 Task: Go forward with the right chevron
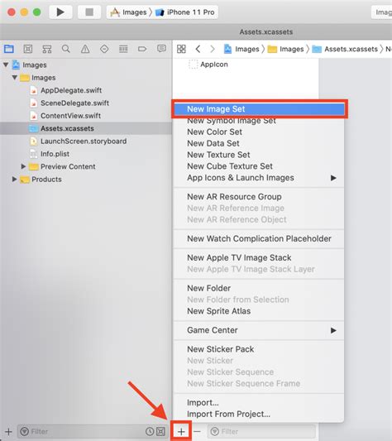pyautogui.click(x=213, y=49)
